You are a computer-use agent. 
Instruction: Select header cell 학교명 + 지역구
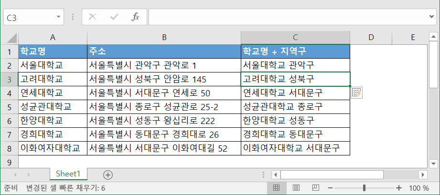(x=296, y=51)
